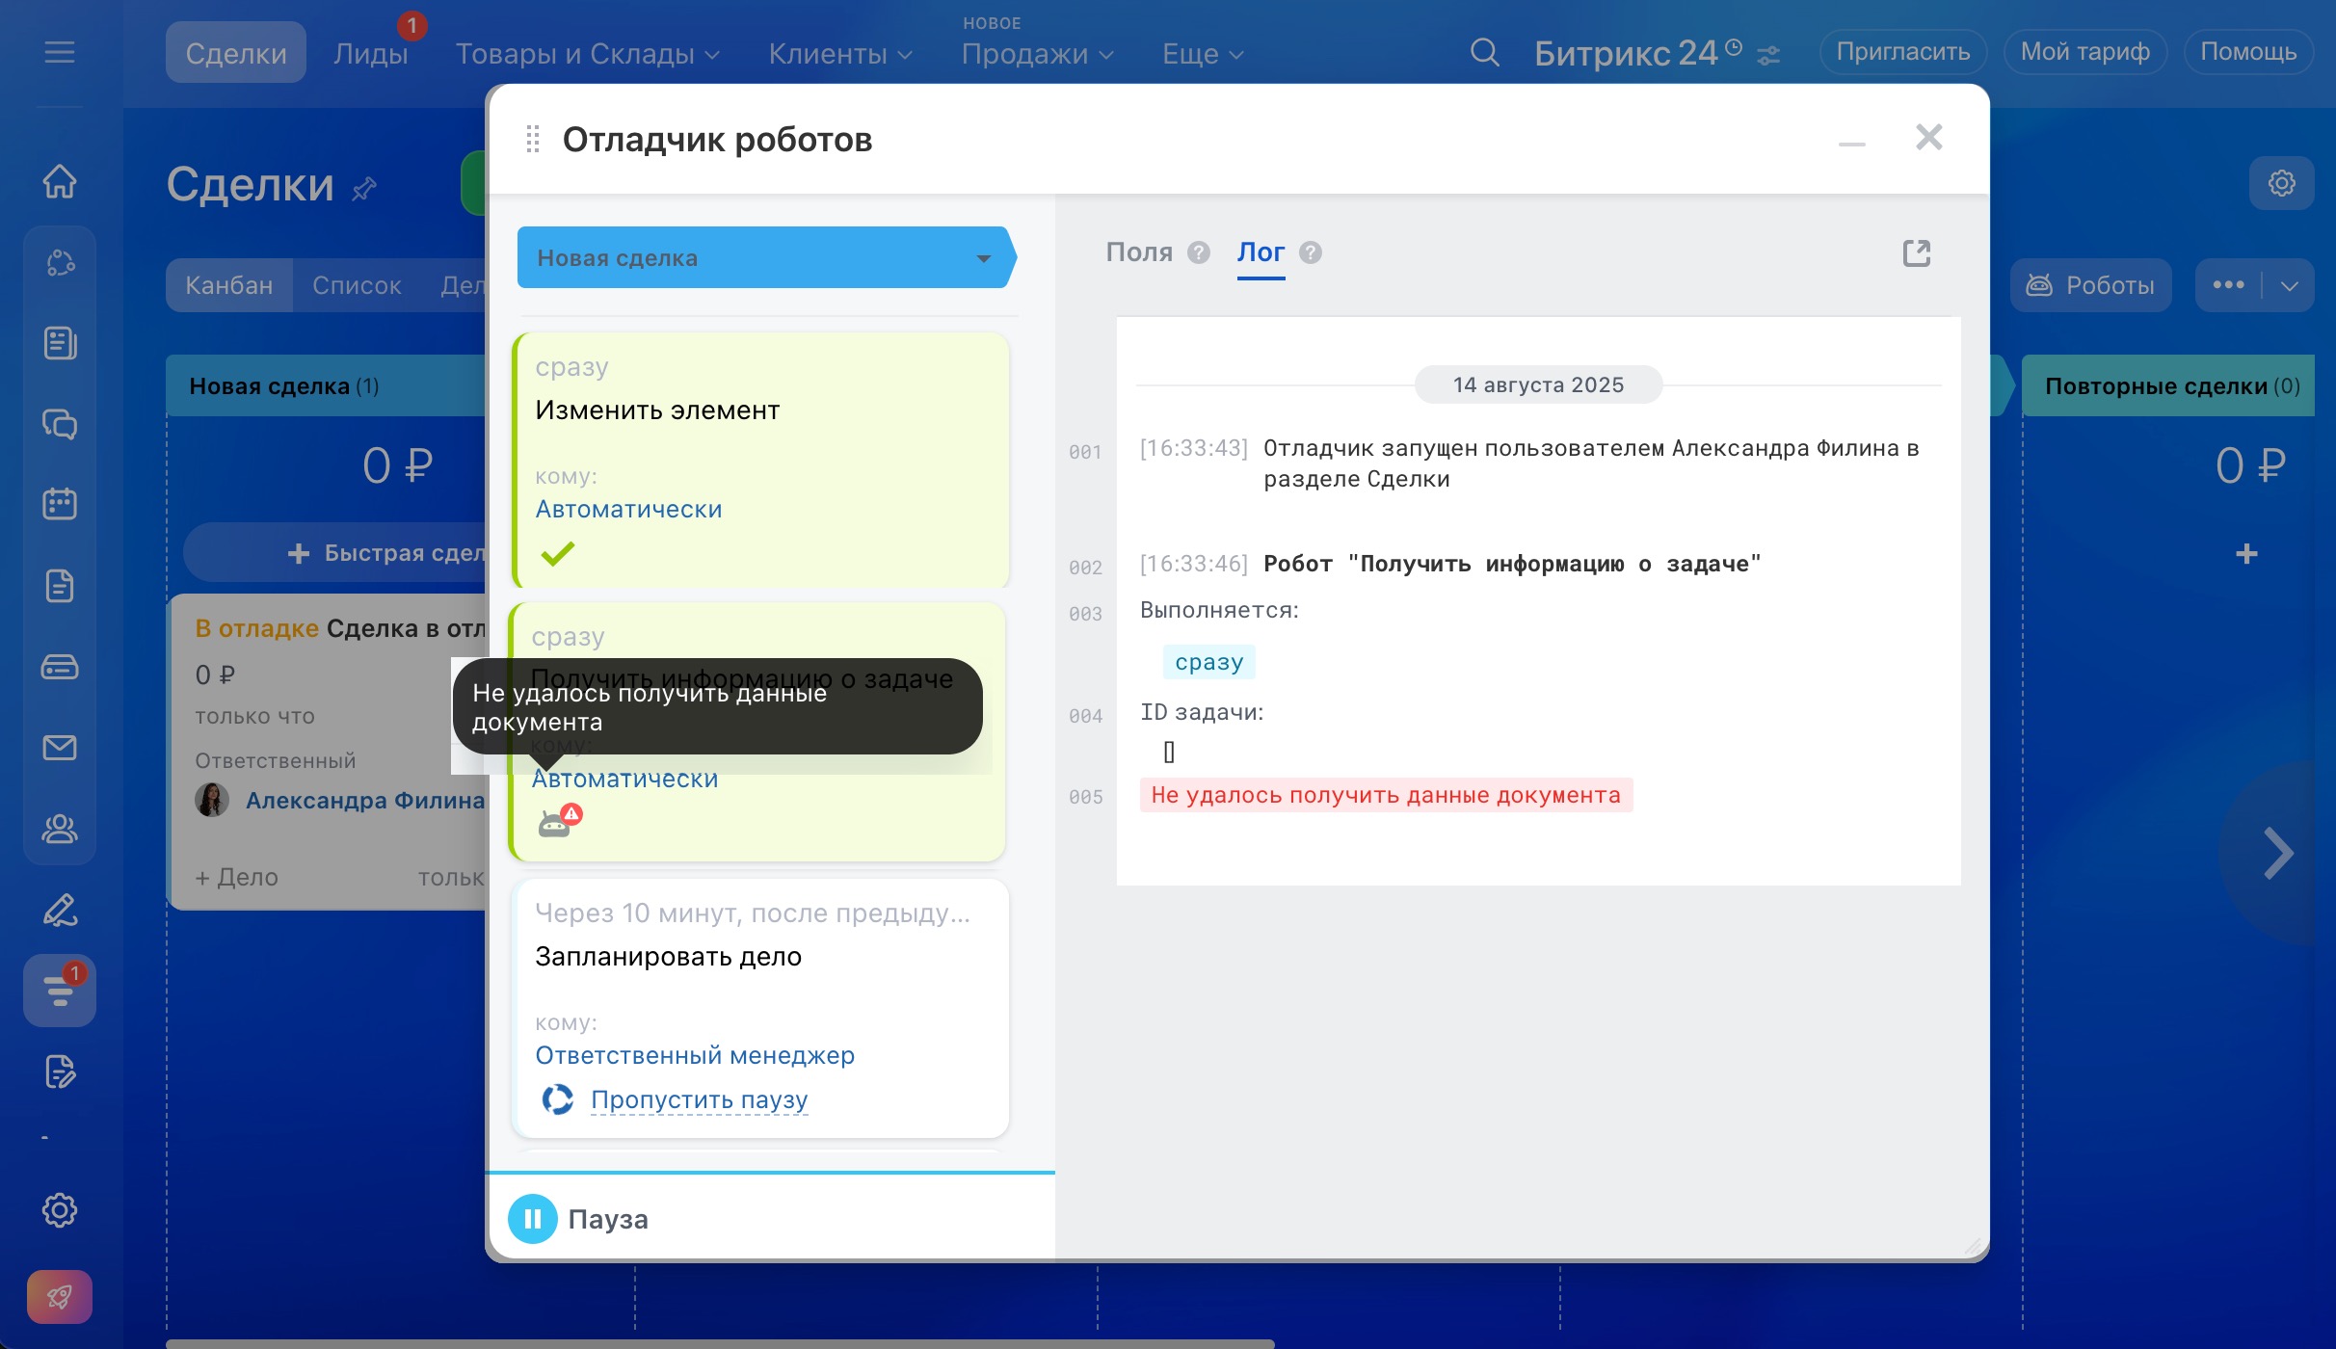2336x1349 pixels.
Task: Click the Роботы button
Action: click(x=2090, y=285)
